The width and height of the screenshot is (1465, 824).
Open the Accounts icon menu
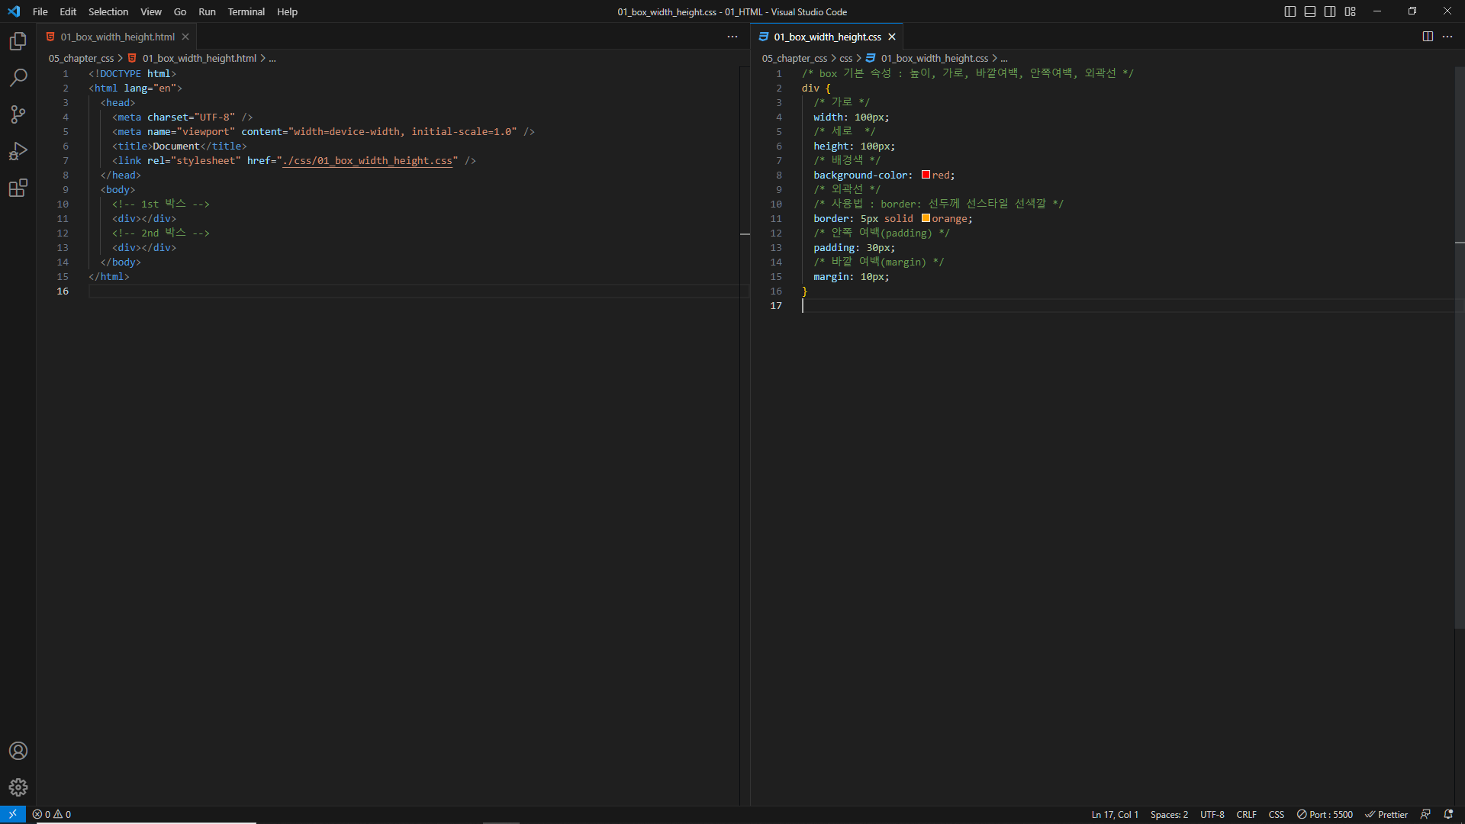point(18,751)
